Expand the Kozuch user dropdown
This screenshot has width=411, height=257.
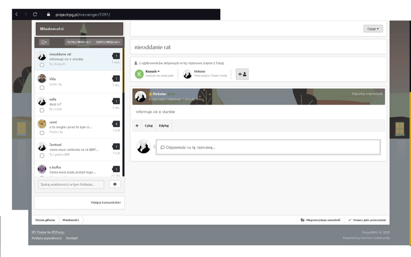point(152,71)
